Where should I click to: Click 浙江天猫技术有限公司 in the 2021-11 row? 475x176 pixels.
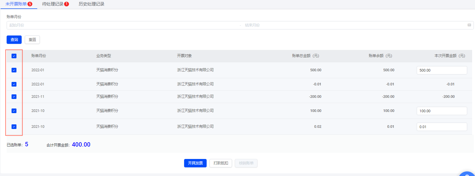coord(195,97)
